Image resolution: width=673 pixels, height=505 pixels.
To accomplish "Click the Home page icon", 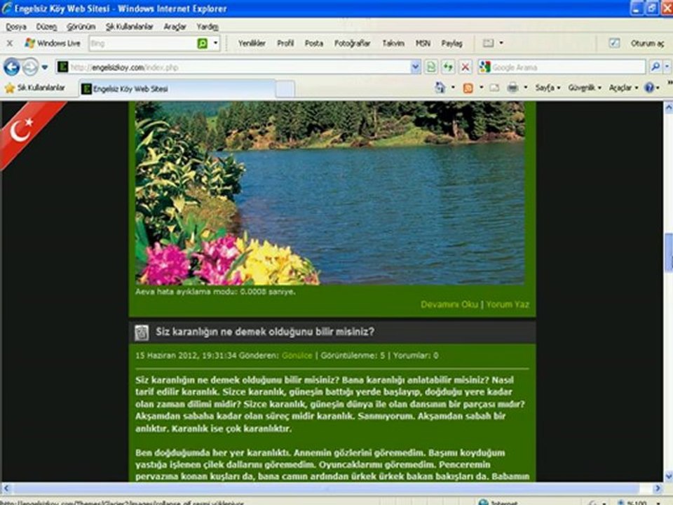I will click(x=440, y=88).
